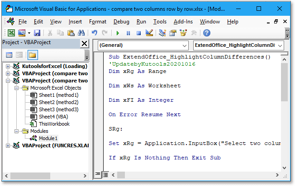Expand KutoolsforExcel (Loading) project node
The width and height of the screenshot is (295, 186).
pyautogui.click(x=8, y=66)
